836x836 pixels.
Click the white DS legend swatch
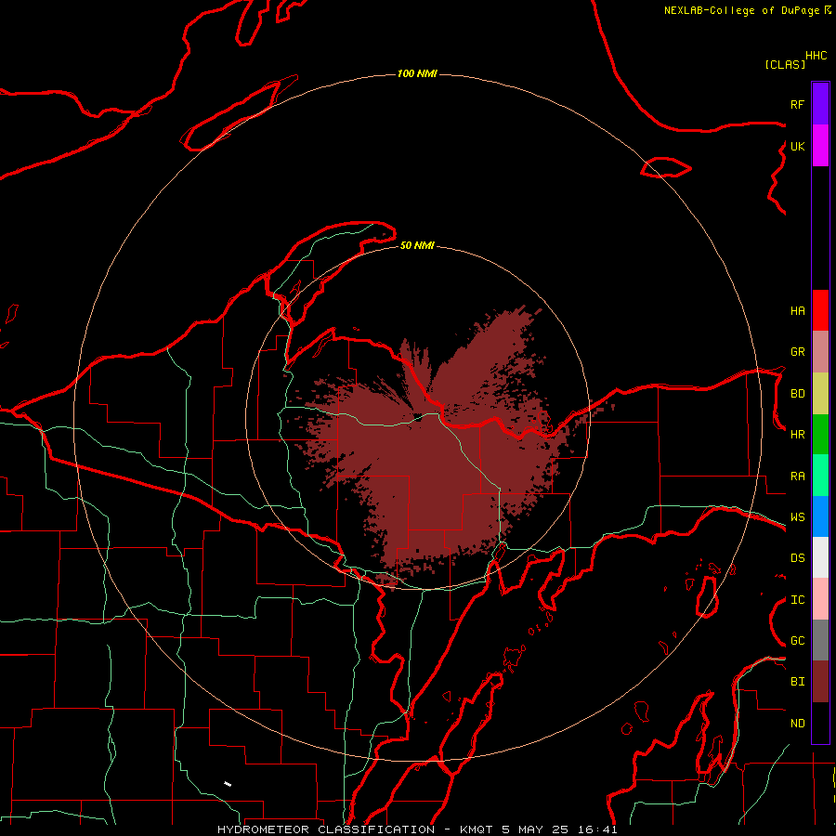pyautogui.click(x=820, y=557)
